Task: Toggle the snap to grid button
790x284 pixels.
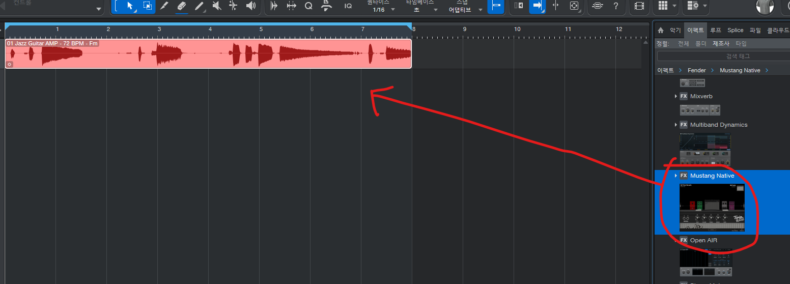Action: point(496,6)
